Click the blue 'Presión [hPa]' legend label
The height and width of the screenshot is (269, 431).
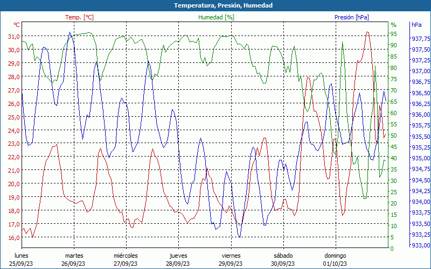pos(352,17)
